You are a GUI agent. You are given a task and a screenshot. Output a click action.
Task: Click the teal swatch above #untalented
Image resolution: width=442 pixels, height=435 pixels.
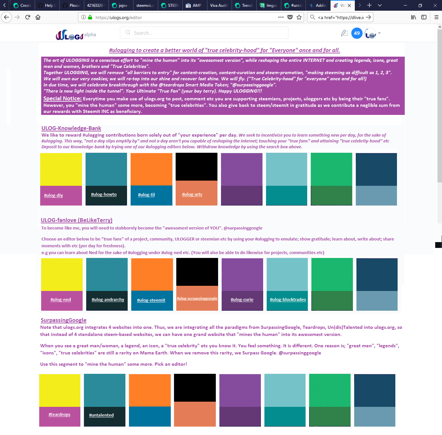click(105, 390)
